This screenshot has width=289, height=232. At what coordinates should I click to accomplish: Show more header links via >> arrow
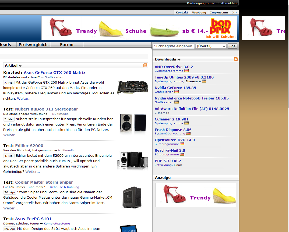coord(234,12)
